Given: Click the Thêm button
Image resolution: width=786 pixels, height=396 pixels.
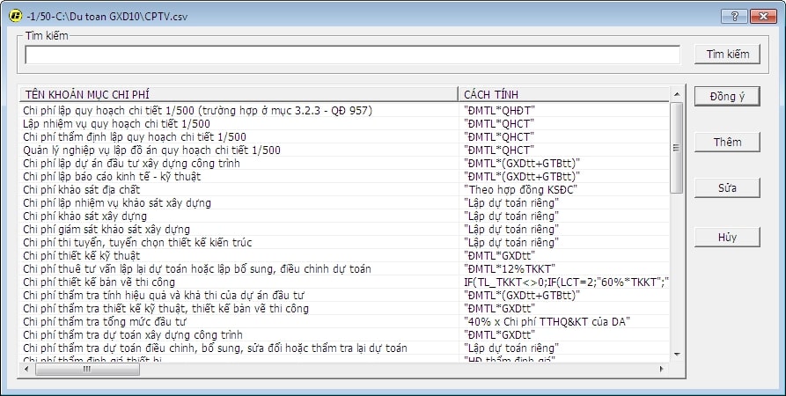Looking at the screenshot, I should [727, 143].
